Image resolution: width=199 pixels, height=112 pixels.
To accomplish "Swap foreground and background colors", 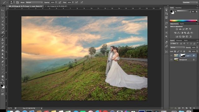I will tap(4, 83).
